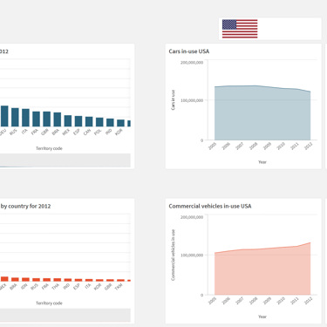Click the orange IDN bar
The image size is (327, 327).
click(25, 280)
